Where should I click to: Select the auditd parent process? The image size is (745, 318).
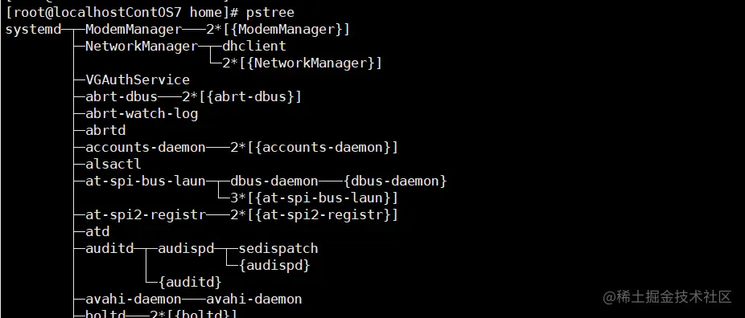coord(109,249)
